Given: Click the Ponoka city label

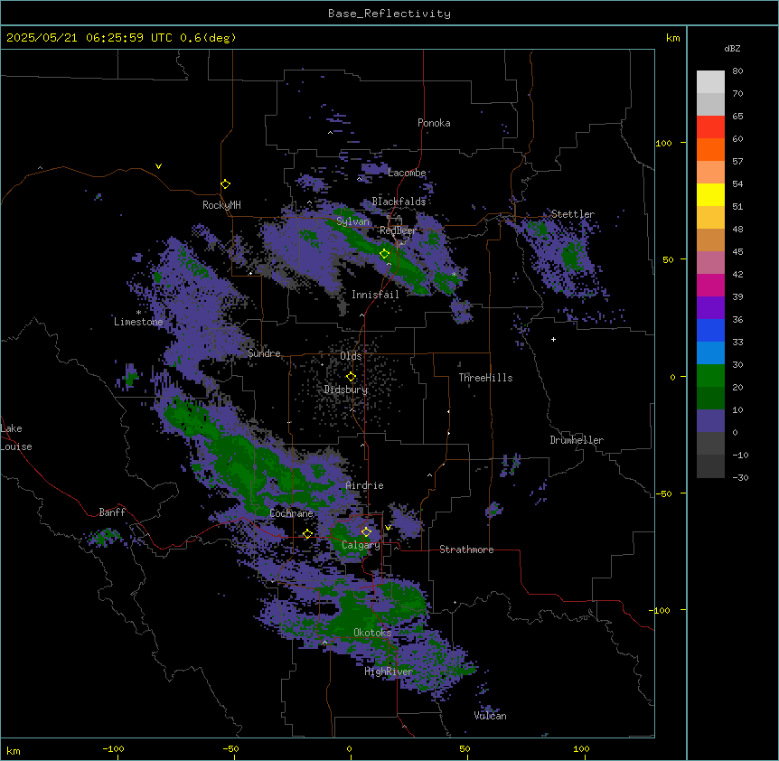Looking at the screenshot, I should click(x=434, y=123).
